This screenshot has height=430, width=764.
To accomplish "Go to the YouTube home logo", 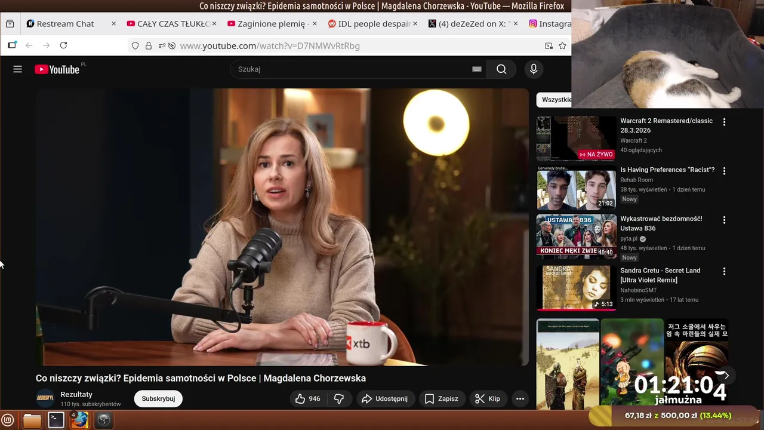I will [x=57, y=69].
